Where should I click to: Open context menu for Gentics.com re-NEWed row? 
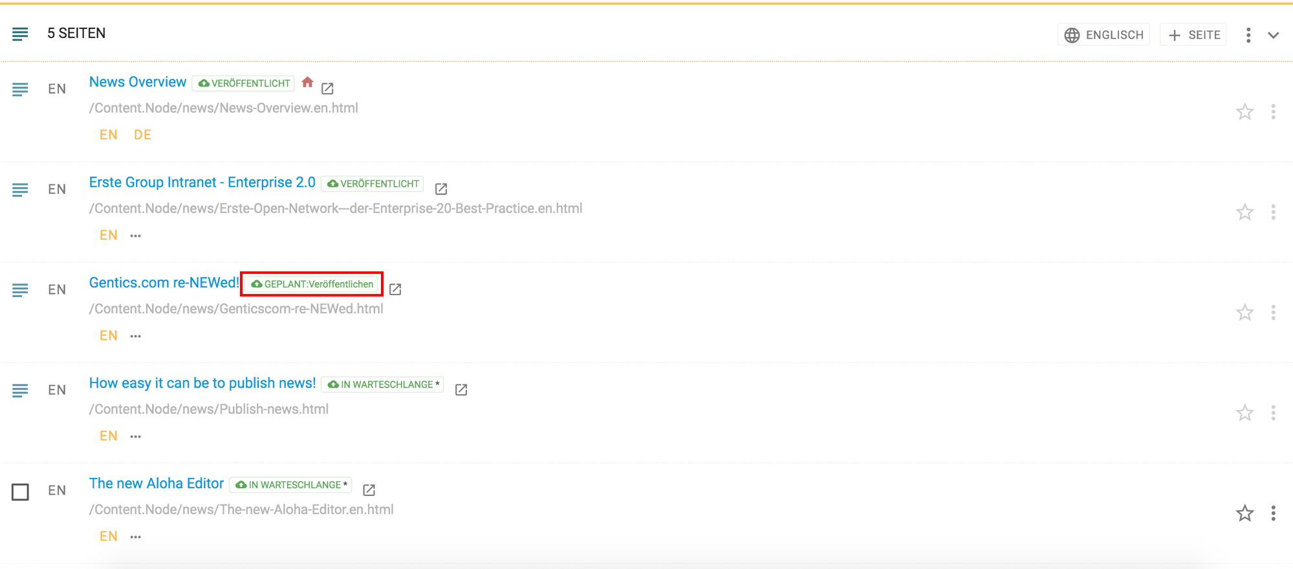coord(1273,313)
